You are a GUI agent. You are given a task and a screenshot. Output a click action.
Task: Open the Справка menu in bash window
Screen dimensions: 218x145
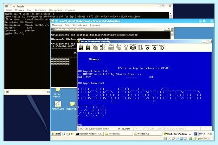[70, 10]
